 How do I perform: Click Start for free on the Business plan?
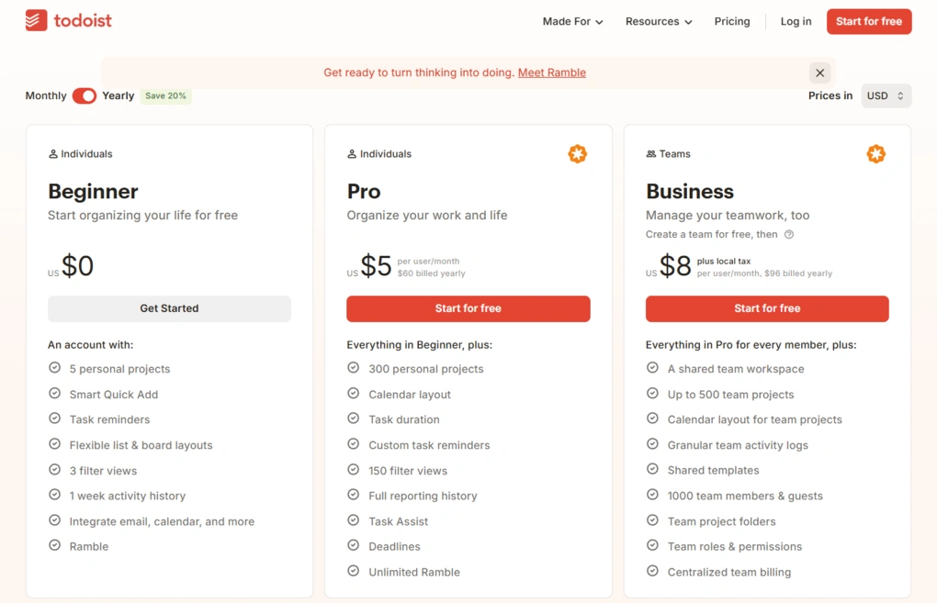767,308
